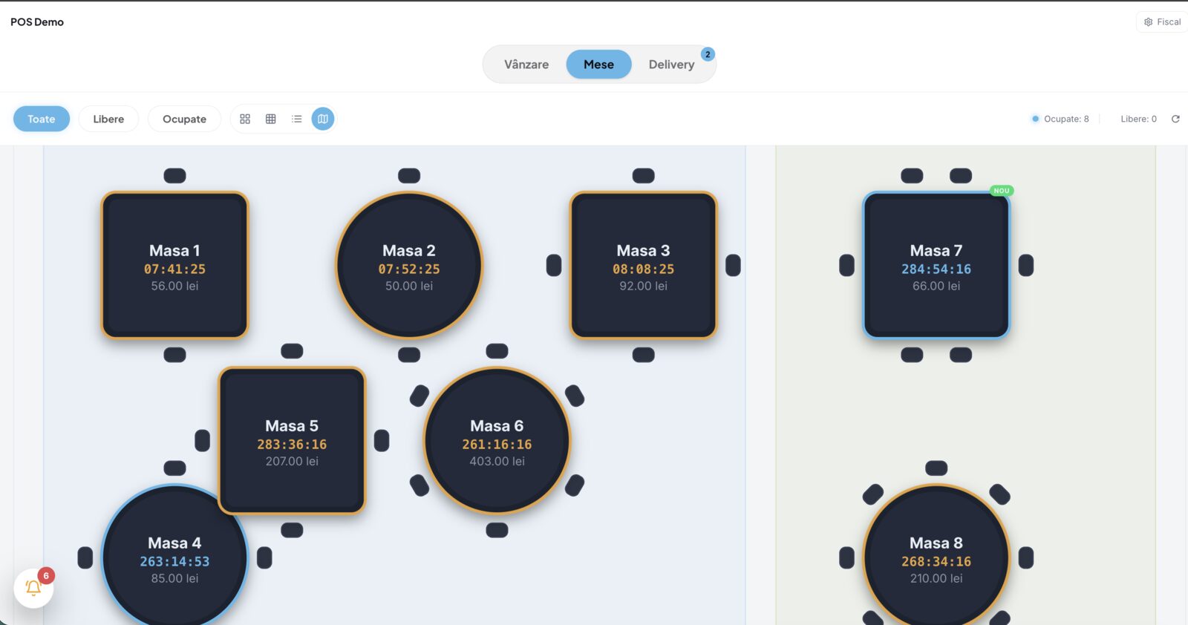This screenshot has height=625, width=1188.
Task: Switch to the Vânzare tab
Action: point(526,65)
